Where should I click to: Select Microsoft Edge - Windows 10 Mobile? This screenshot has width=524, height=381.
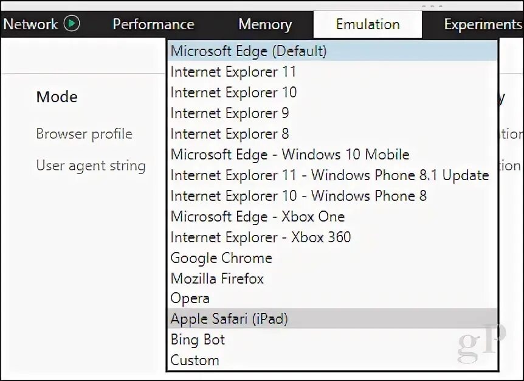tap(333, 155)
